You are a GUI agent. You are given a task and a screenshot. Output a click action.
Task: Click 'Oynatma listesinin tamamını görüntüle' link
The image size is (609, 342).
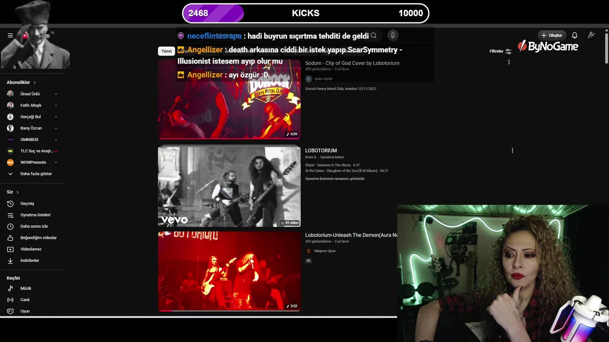335,179
